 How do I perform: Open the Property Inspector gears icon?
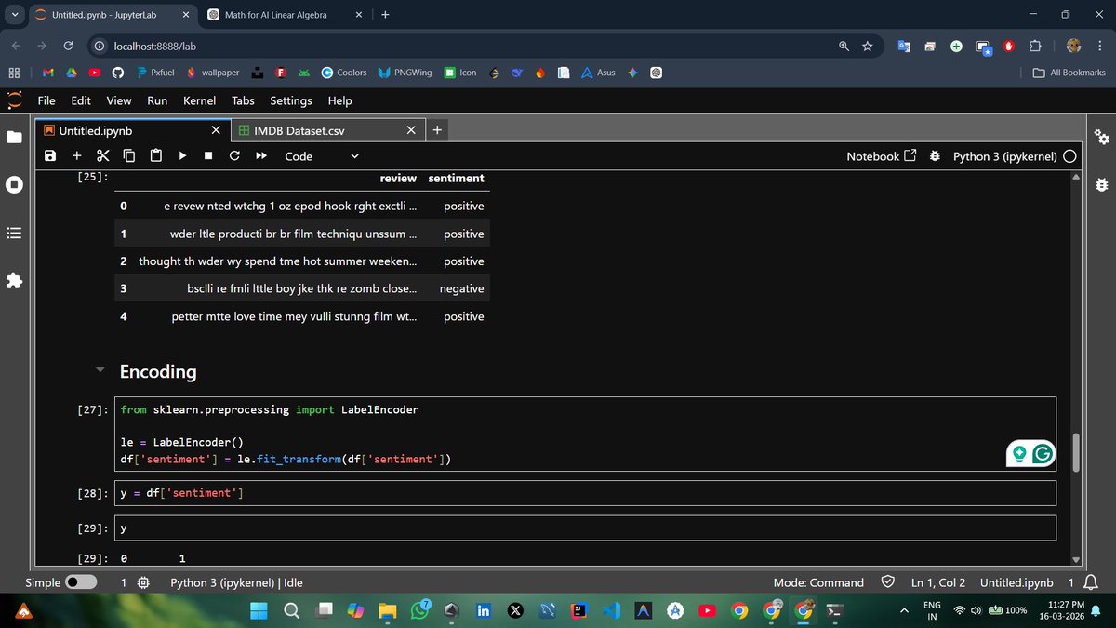[1102, 138]
